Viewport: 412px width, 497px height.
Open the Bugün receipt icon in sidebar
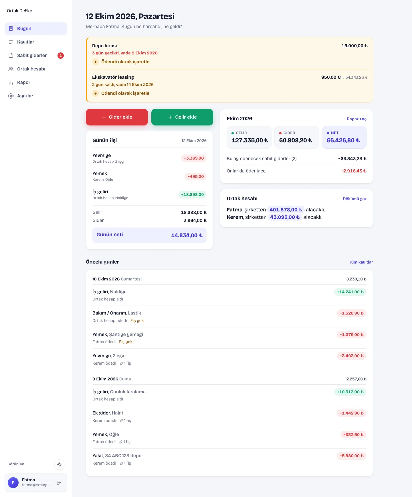coord(11,29)
